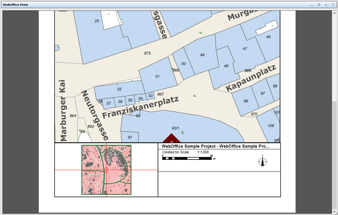Pin the WebOffice Print window
The image size is (338, 215).
(333, 5)
